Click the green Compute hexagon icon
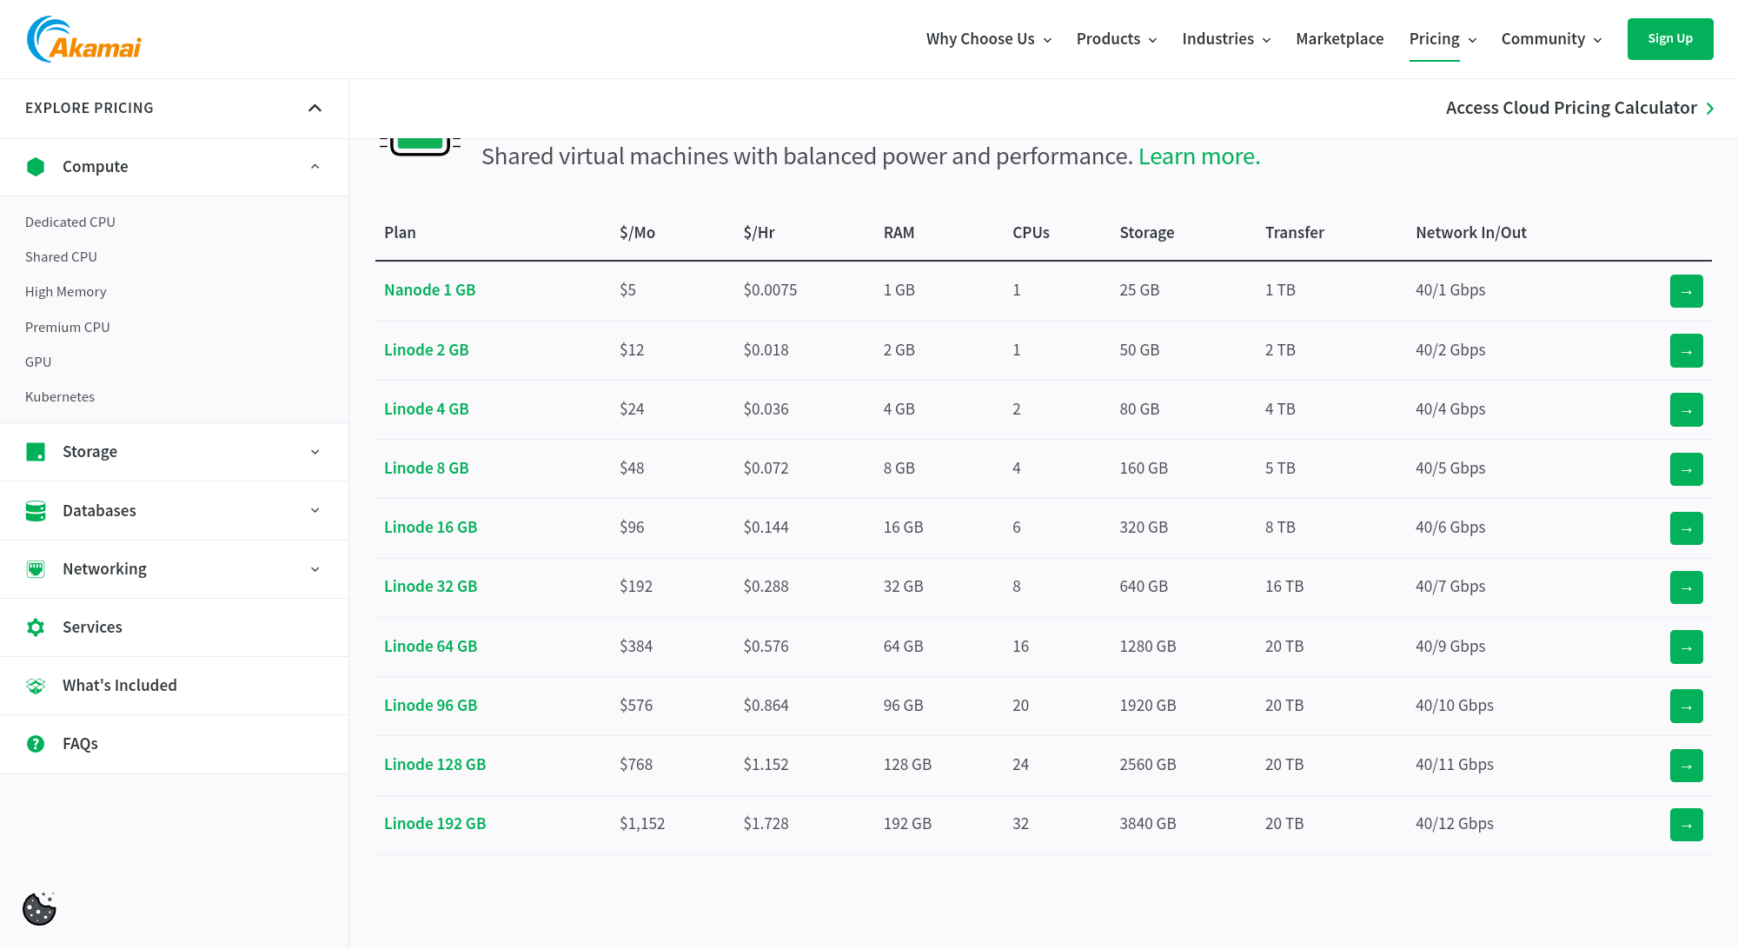Viewport: 1738px width, 949px height. [x=36, y=167]
